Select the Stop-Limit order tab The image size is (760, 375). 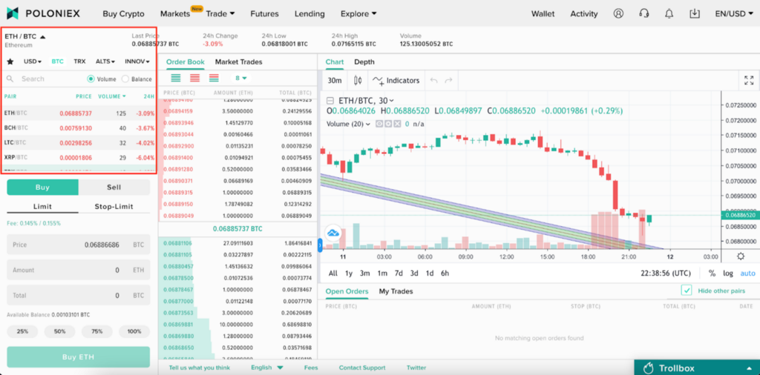[x=114, y=207]
